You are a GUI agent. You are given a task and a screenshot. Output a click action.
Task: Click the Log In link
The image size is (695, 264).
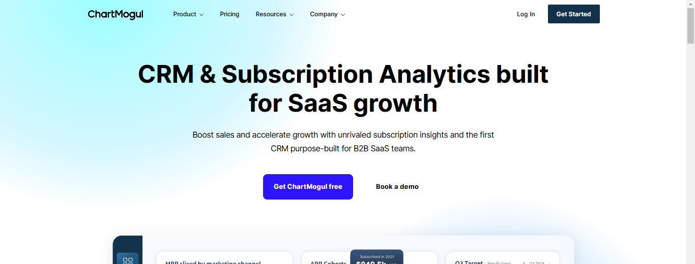click(x=526, y=14)
